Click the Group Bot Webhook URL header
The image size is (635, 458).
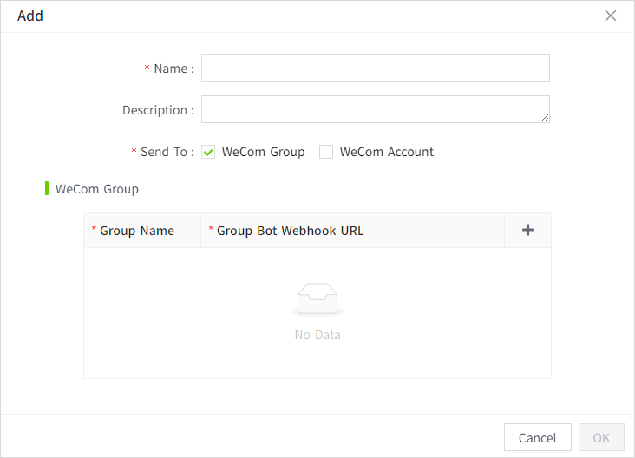(x=290, y=231)
